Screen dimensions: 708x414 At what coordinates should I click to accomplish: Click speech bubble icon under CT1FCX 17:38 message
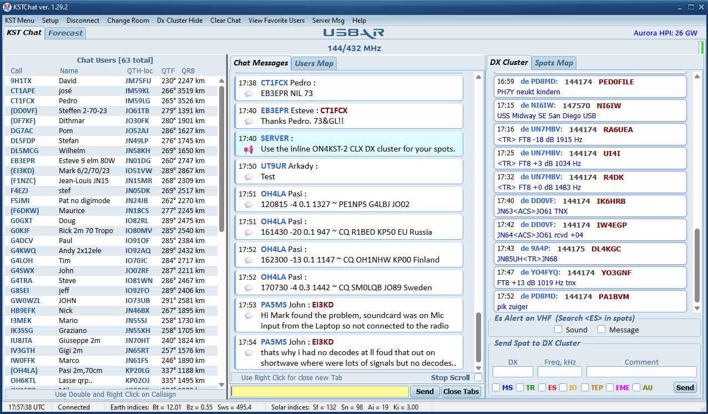click(x=249, y=94)
